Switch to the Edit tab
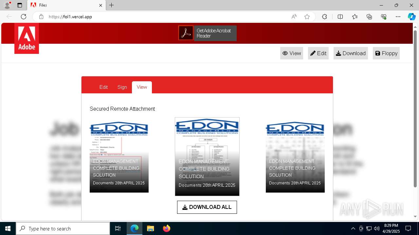Image resolution: width=419 pixels, height=235 pixels. [x=103, y=87]
